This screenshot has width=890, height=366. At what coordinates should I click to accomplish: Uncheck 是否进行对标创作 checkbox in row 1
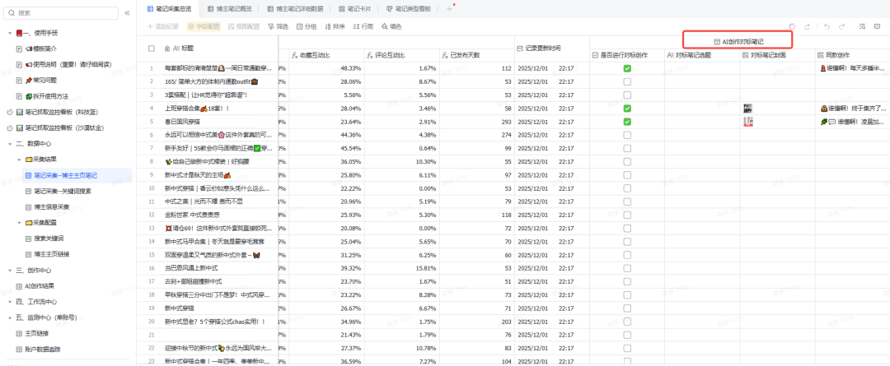627,68
